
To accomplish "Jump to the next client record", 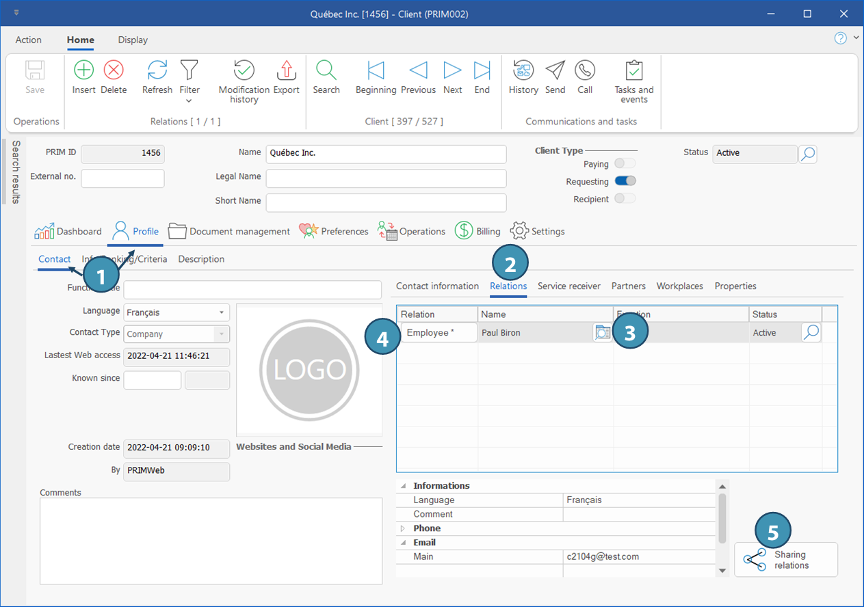I will [x=452, y=70].
